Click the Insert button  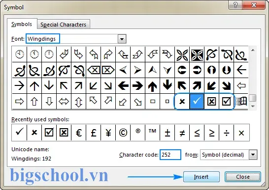(x=201, y=177)
